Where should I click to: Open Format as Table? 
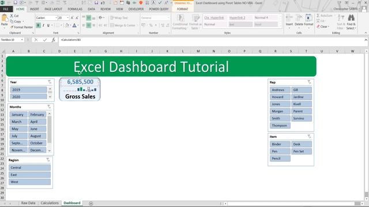click(195, 22)
